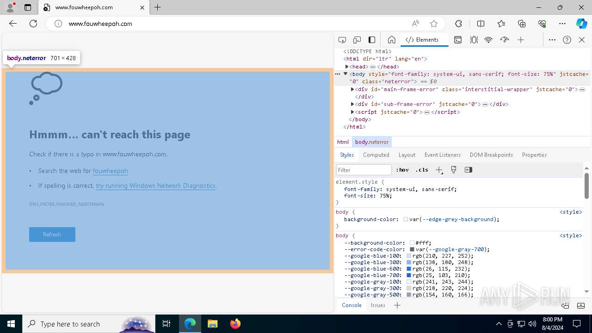The height and width of the screenshot is (333, 592).
Task: Open color picker for --google-blue-100 swatch
Action: click(x=409, y=256)
